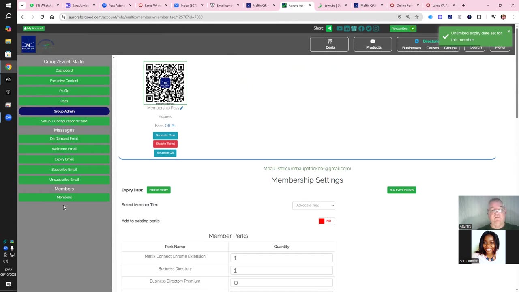This screenshot has width=519, height=292.
Task: Click the red Disable Ticket button
Action: pos(165,144)
